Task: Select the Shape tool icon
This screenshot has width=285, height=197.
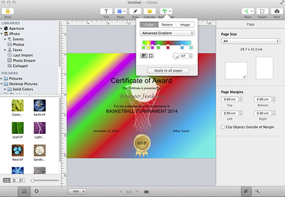Action: point(119,11)
